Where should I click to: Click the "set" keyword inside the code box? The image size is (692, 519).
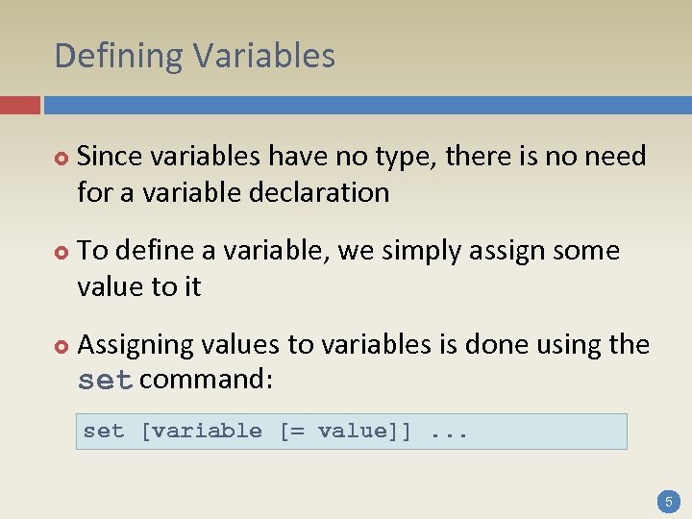point(104,431)
